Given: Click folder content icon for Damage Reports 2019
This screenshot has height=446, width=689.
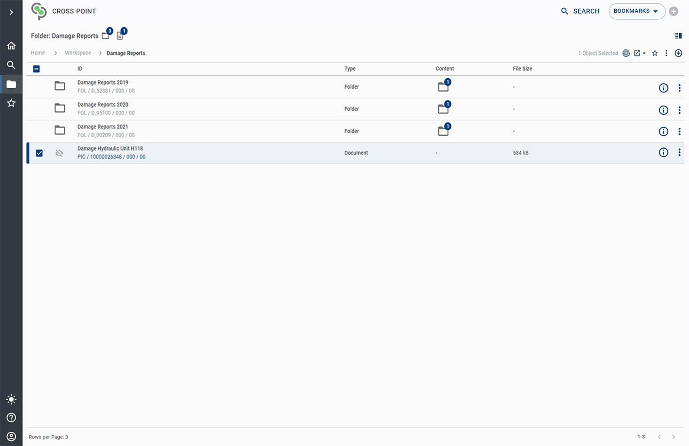Looking at the screenshot, I should pyautogui.click(x=443, y=86).
